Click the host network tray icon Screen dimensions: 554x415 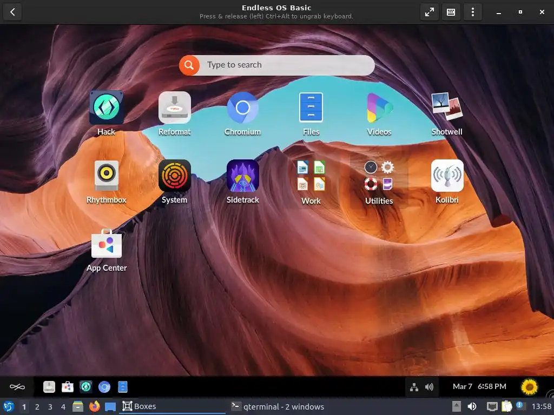pyautogui.click(x=492, y=406)
